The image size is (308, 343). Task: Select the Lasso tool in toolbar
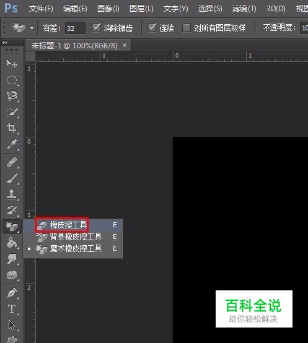[x=12, y=96]
